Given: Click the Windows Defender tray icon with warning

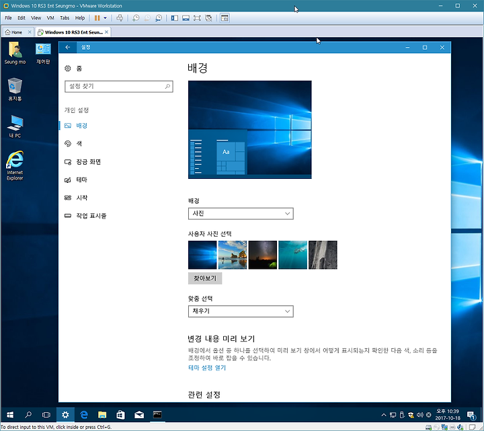Looking at the screenshot, I should click(411, 415).
